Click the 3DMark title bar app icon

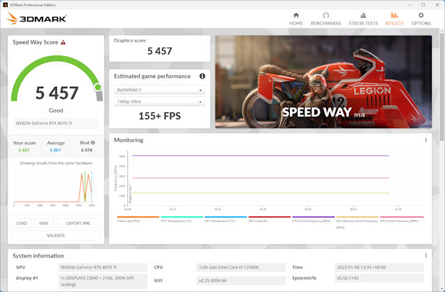pos(5,5)
